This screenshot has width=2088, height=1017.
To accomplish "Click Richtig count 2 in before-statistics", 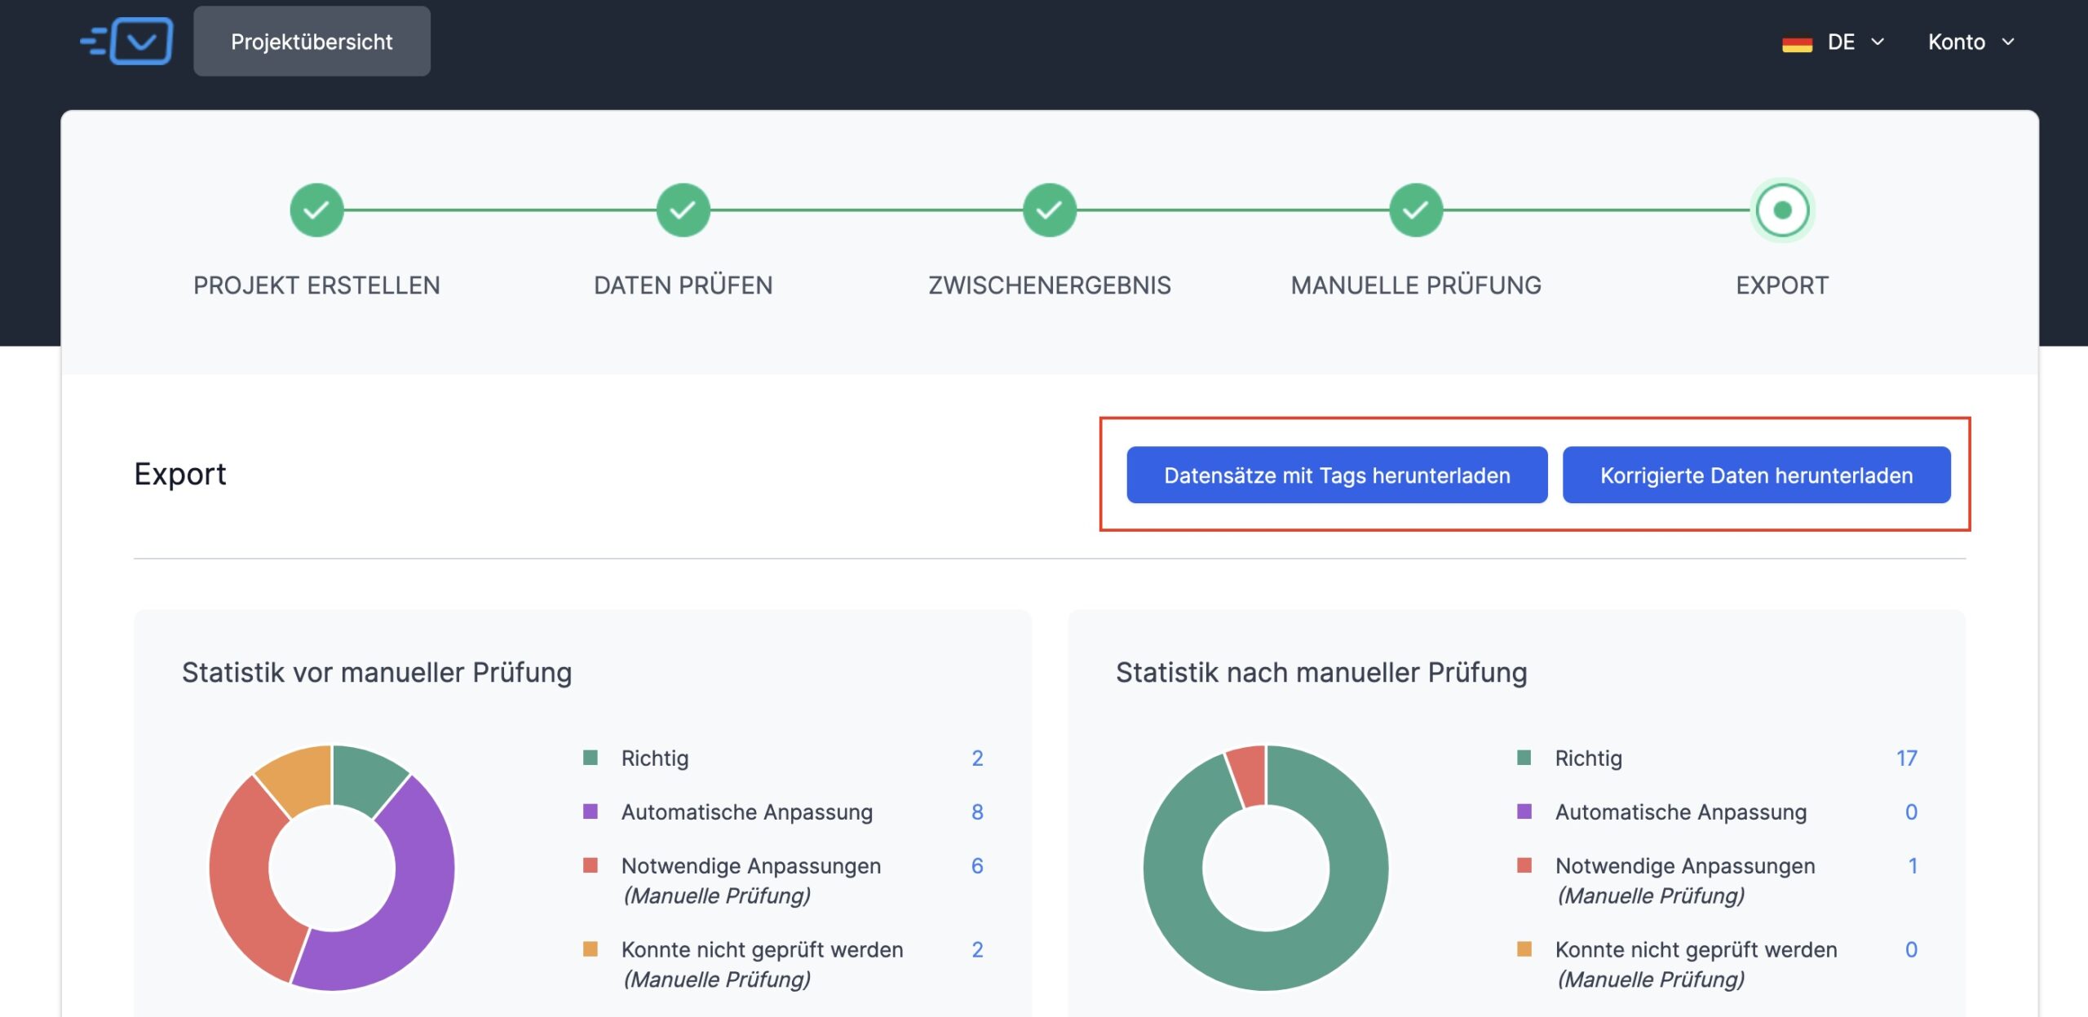I will [977, 758].
